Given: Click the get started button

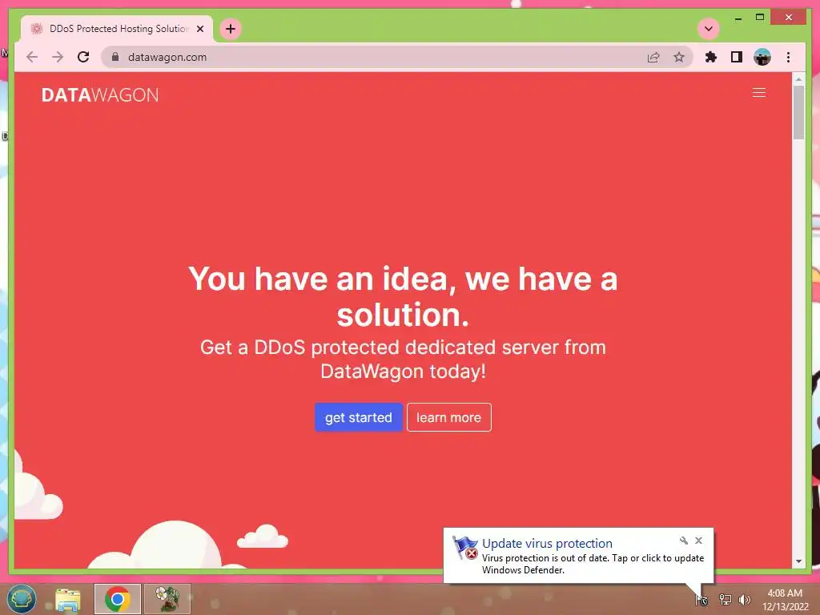Looking at the screenshot, I should pyautogui.click(x=358, y=417).
